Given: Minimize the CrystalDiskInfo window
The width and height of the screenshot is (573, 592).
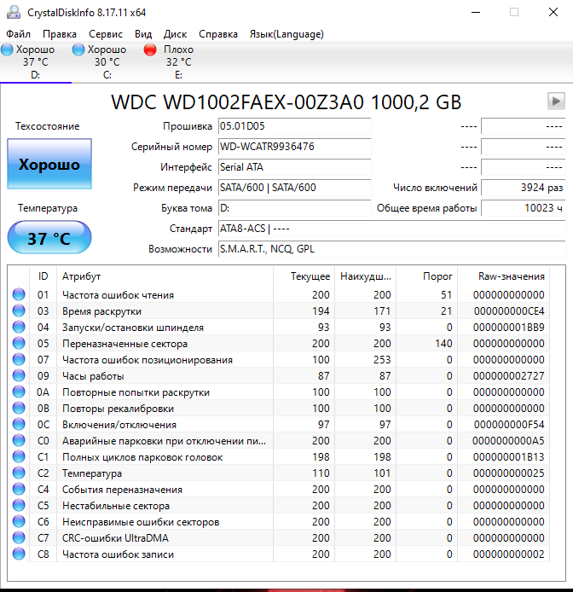Looking at the screenshot, I should pyautogui.click(x=476, y=13).
